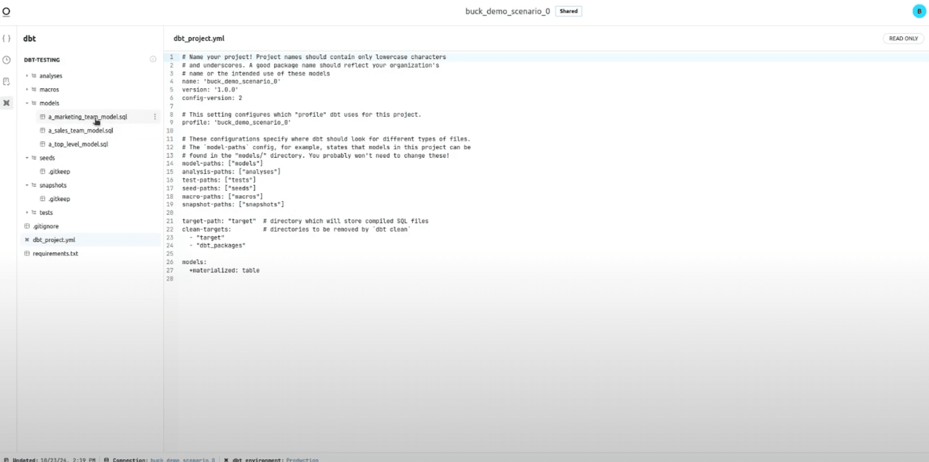Click the dbt panel heading

tap(30, 39)
